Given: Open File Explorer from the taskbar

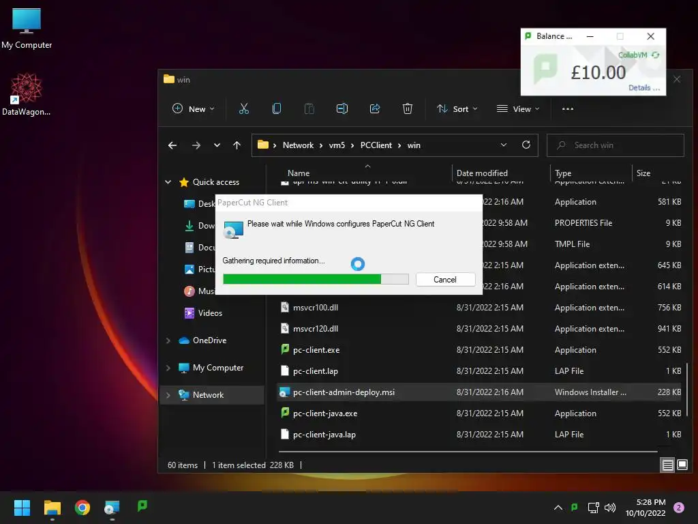Looking at the screenshot, I should [52, 508].
